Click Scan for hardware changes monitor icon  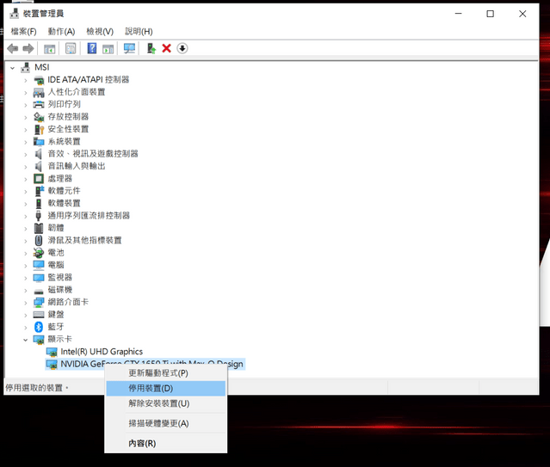(x=129, y=48)
